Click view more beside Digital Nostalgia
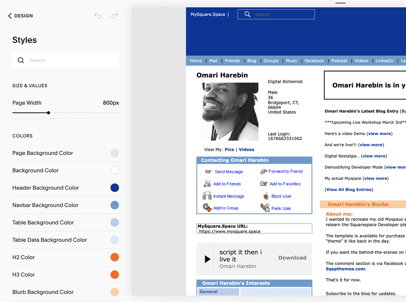Screen dimensions: 406x302 tap(374, 156)
